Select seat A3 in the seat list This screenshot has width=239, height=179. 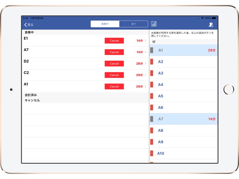click(184, 73)
